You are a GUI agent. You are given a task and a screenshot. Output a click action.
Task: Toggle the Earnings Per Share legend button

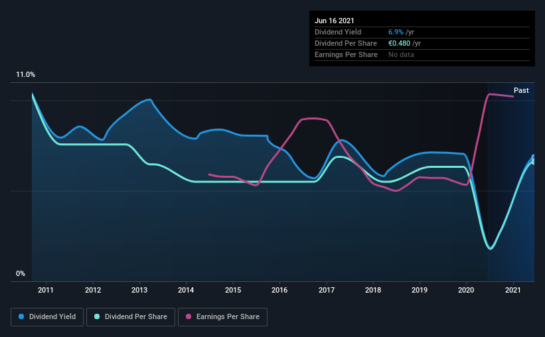222,317
